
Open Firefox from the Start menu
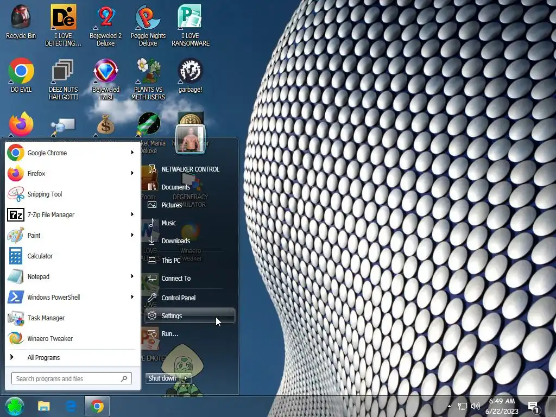[x=71, y=173]
